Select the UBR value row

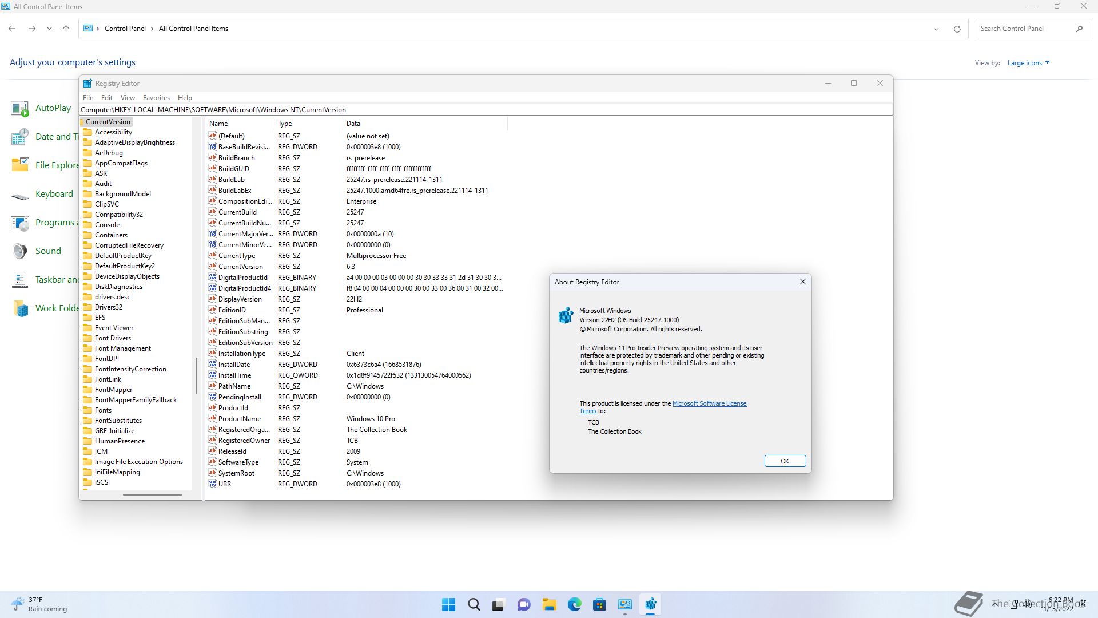356,484
